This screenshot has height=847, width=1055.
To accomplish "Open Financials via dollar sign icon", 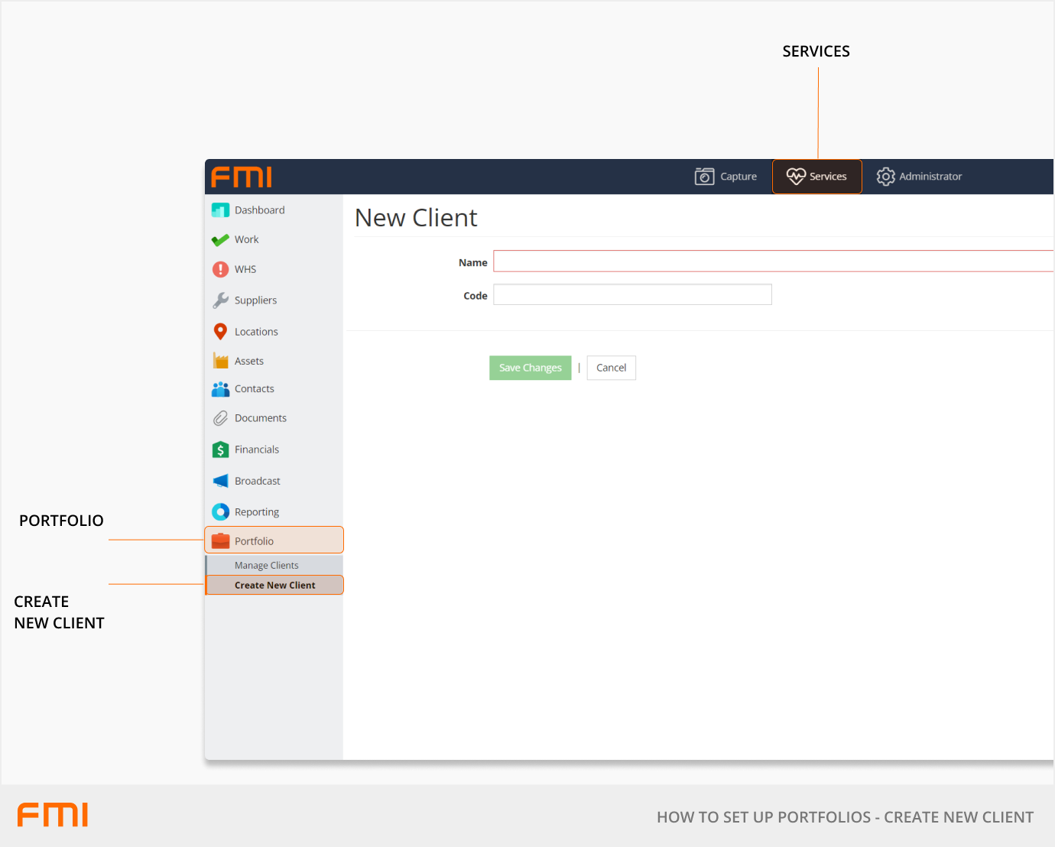I will pyautogui.click(x=220, y=449).
